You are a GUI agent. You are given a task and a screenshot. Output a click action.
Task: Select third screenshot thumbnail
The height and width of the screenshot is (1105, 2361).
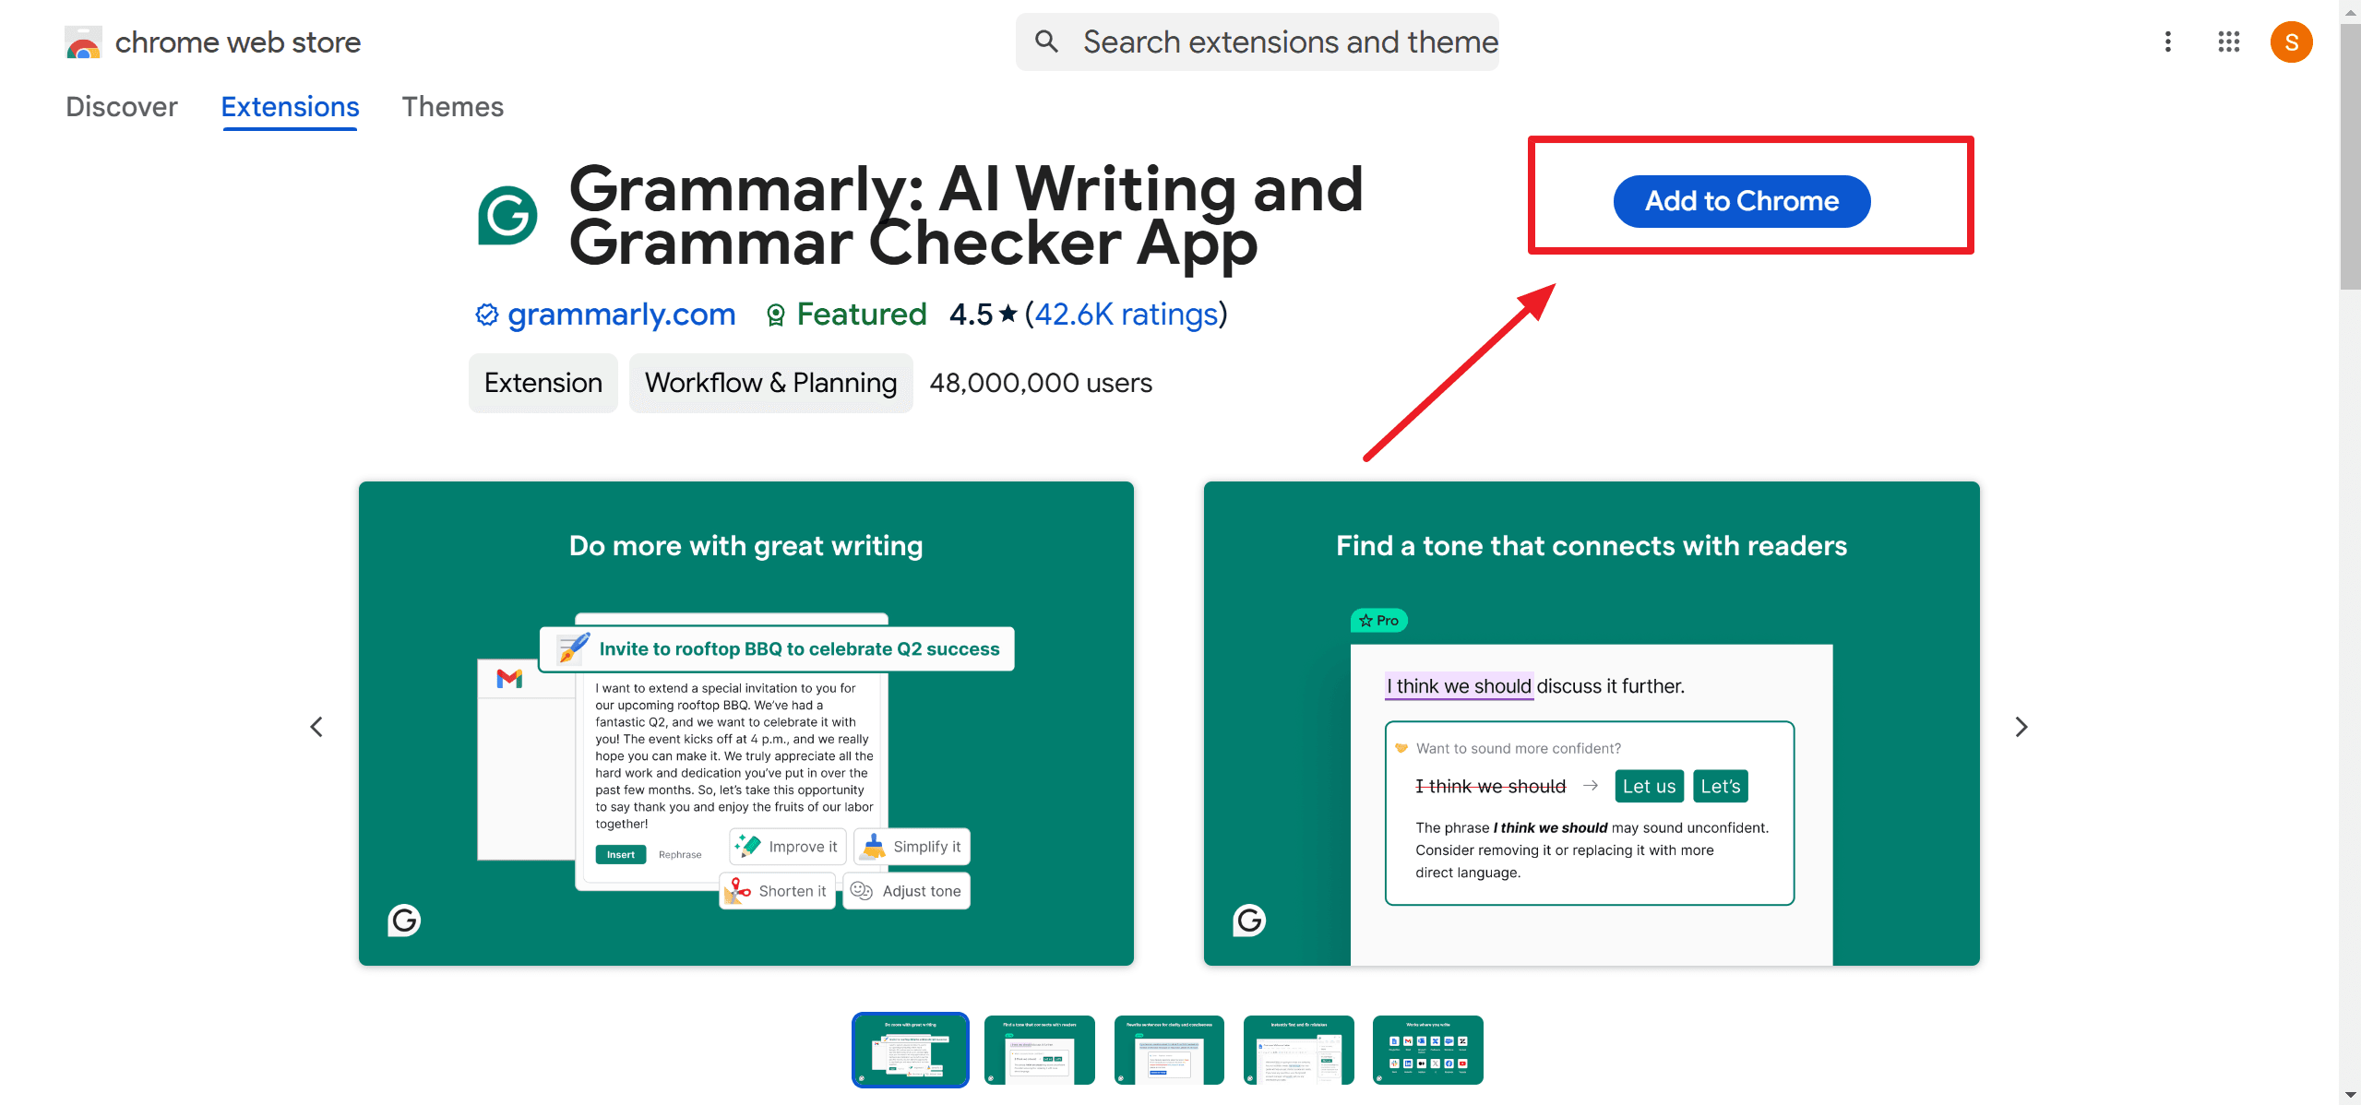click(x=1169, y=1050)
